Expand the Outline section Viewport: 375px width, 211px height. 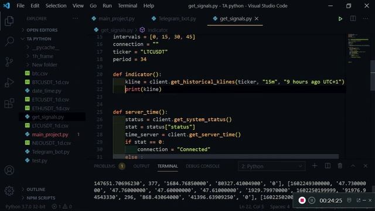(36, 189)
